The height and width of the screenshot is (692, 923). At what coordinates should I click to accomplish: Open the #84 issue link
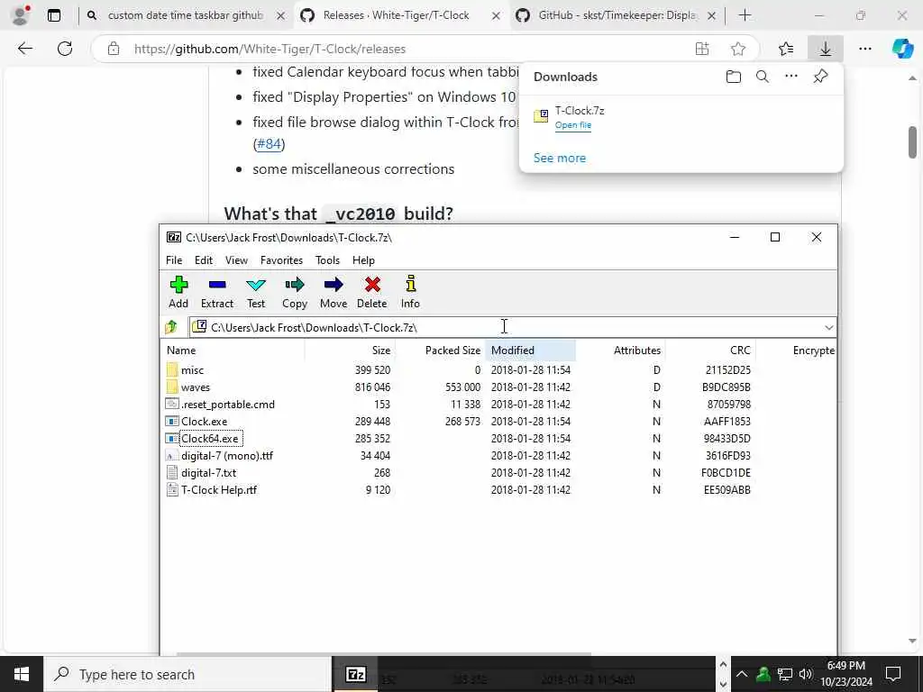[269, 143]
